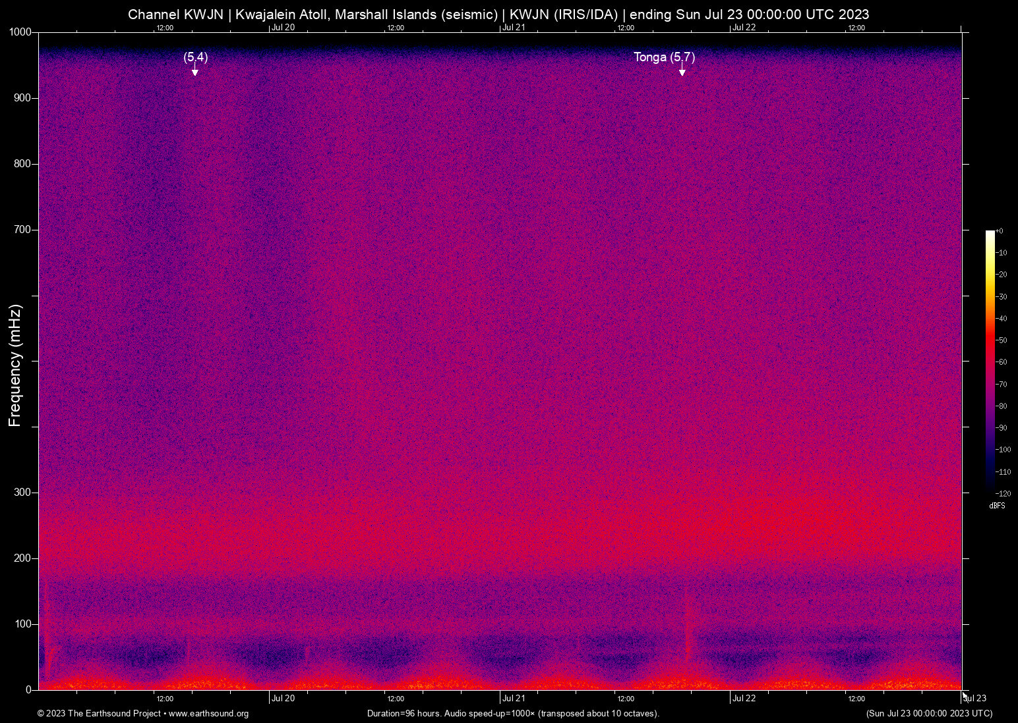Click the Jul 23 end-of-axis label
This screenshot has width=1018, height=723.
975,699
